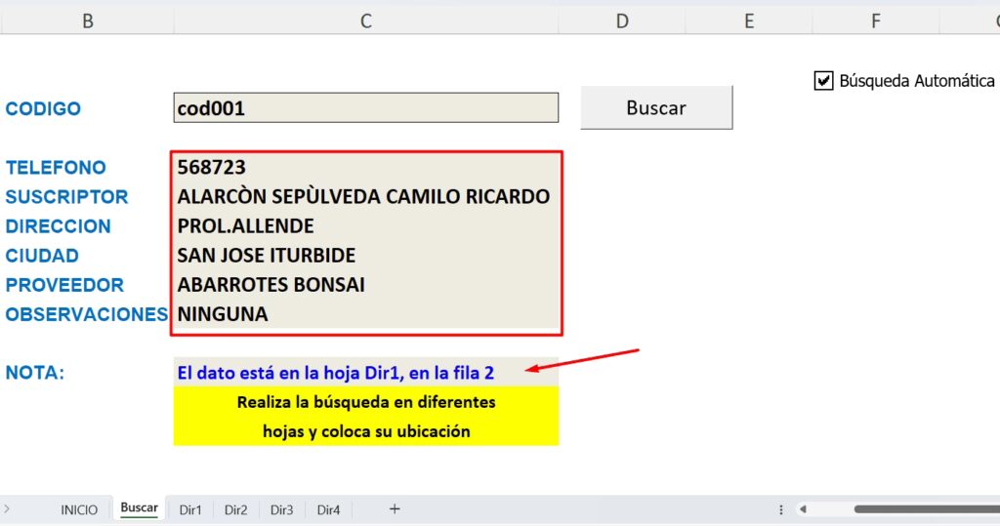This screenshot has height=526, width=1000.
Task: Select the TELEFONO cell showing 568723
Action: [x=365, y=168]
